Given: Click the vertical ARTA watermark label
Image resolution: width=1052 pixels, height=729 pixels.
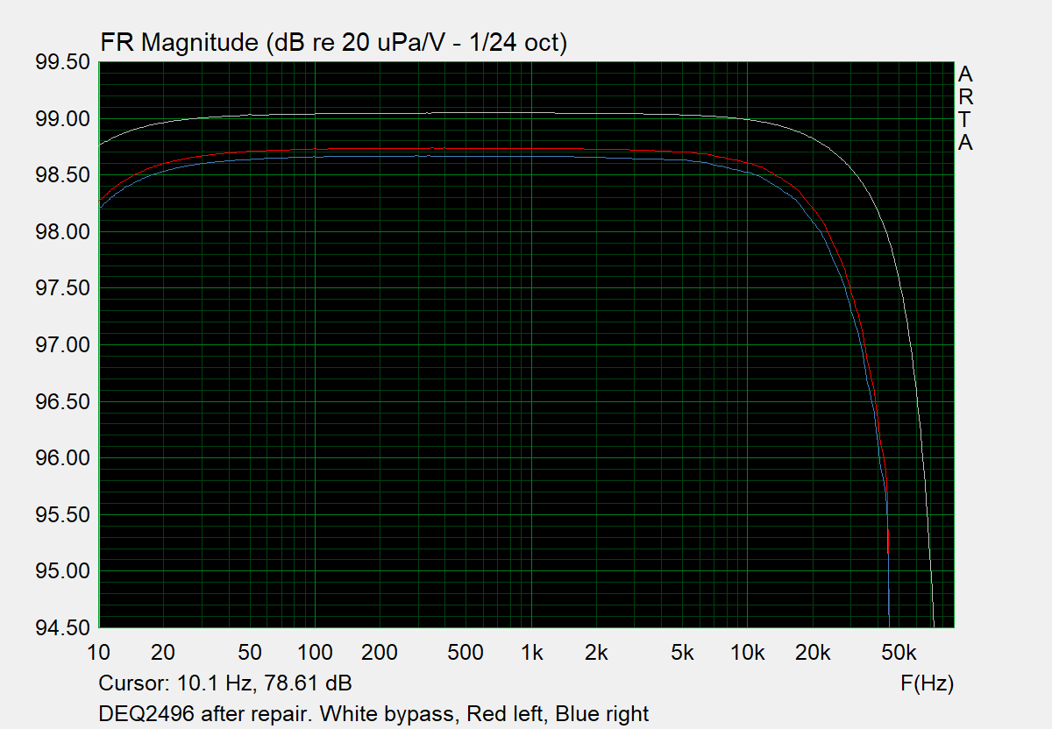Looking at the screenshot, I should tap(965, 109).
